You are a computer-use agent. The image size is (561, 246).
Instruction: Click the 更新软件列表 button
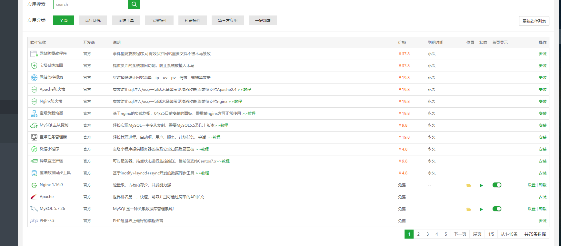pyautogui.click(x=534, y=21)
